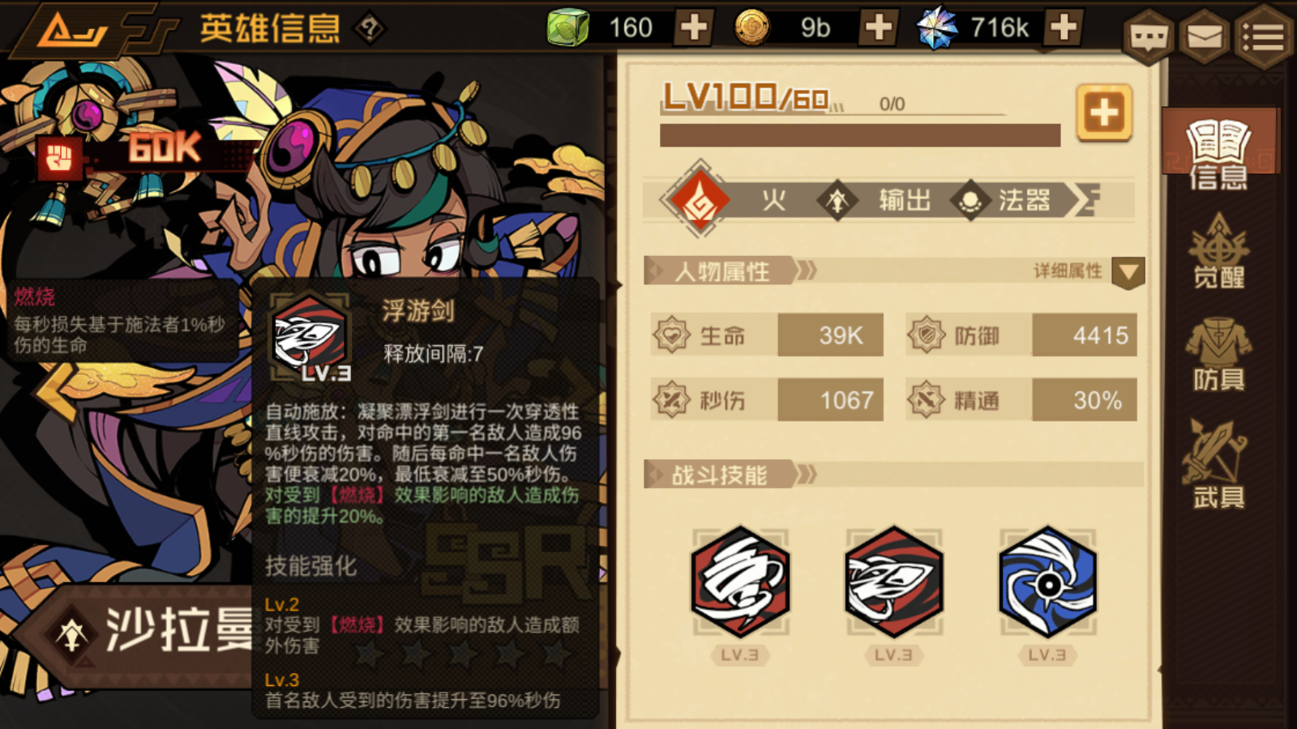1297x729 pixels.
Task: Click the experience progress bar
Action: coord(860,134)
